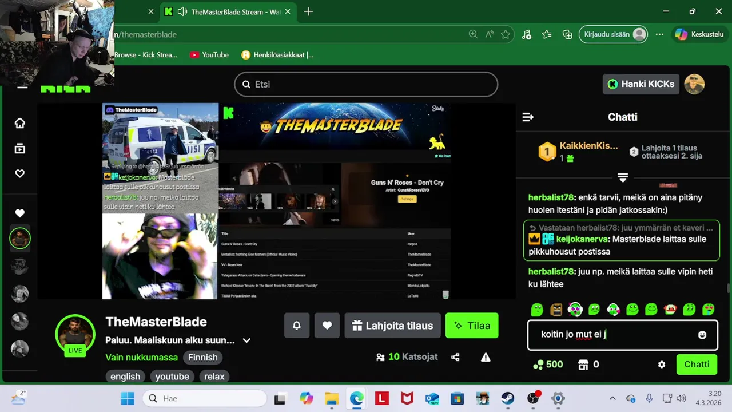
Task: Open Edge settings three-dots menu
Action: [x=659, y=34]
